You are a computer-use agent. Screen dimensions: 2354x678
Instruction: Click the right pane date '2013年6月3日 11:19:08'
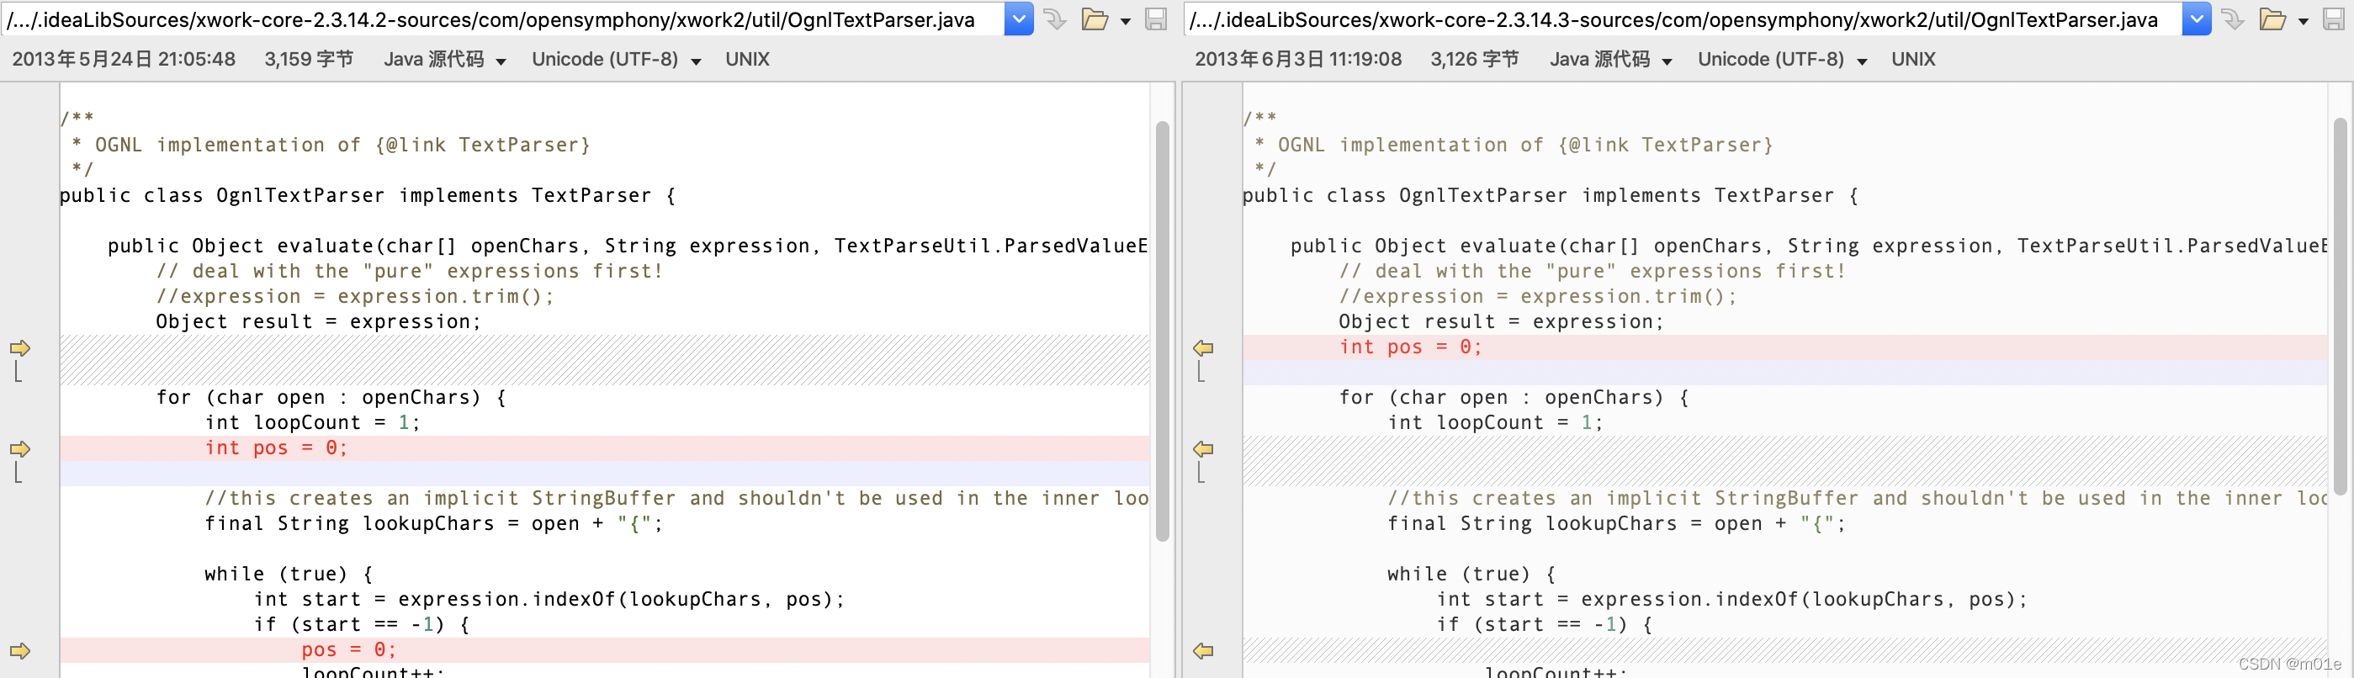coord(1297,60)
